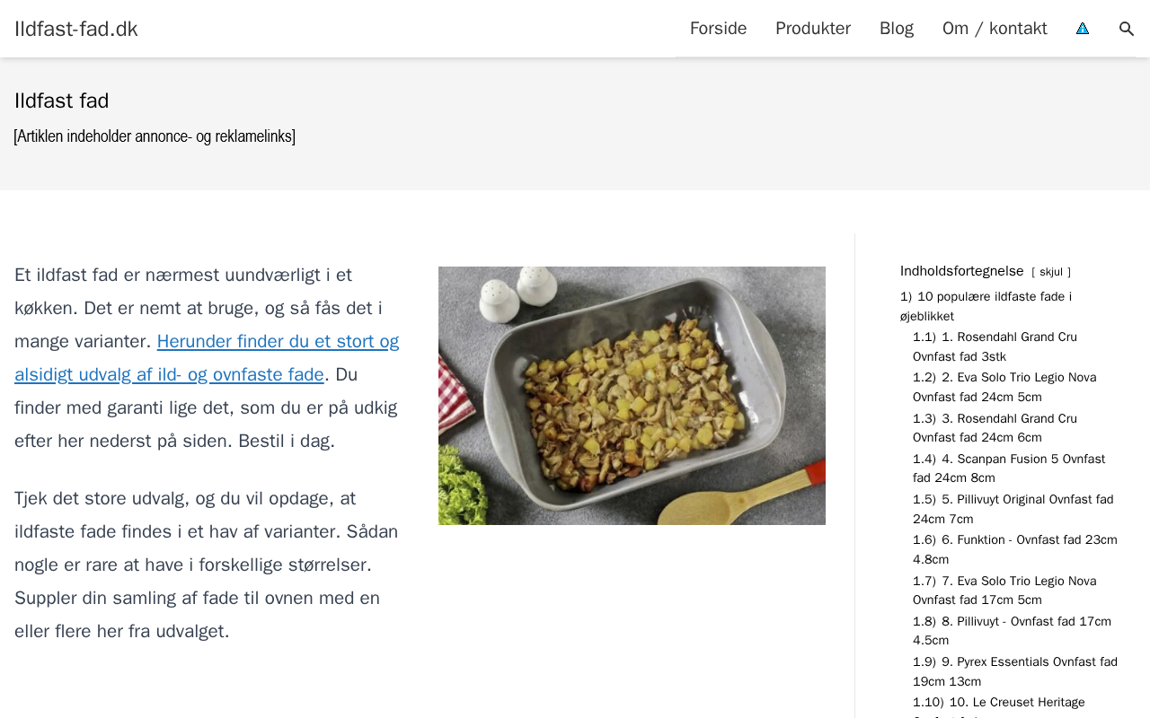Open the Forside menu item
Image resolution: width=1150 pixels, height=718 pixels.
718,29
